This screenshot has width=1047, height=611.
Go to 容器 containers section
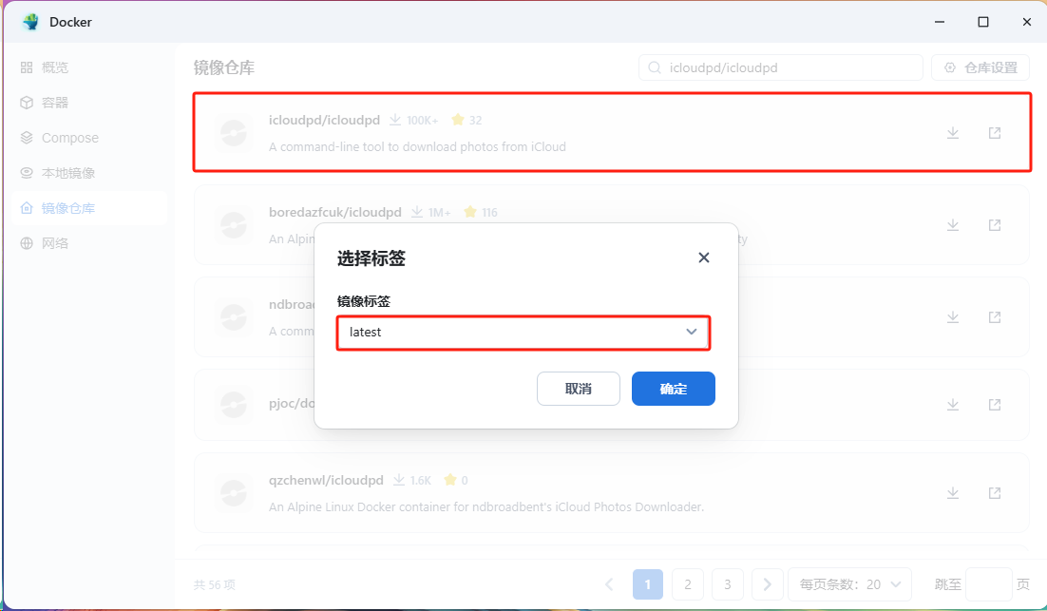pos(45,103)
